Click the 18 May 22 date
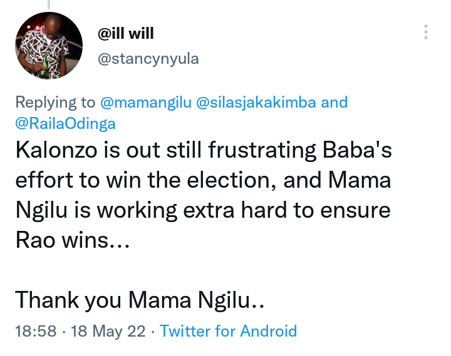Viewport: 451px width, 356px height. pos(108,331)
